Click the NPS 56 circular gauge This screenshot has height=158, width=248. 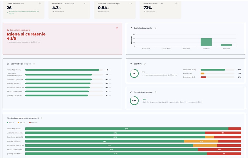[x=134, y=73]
